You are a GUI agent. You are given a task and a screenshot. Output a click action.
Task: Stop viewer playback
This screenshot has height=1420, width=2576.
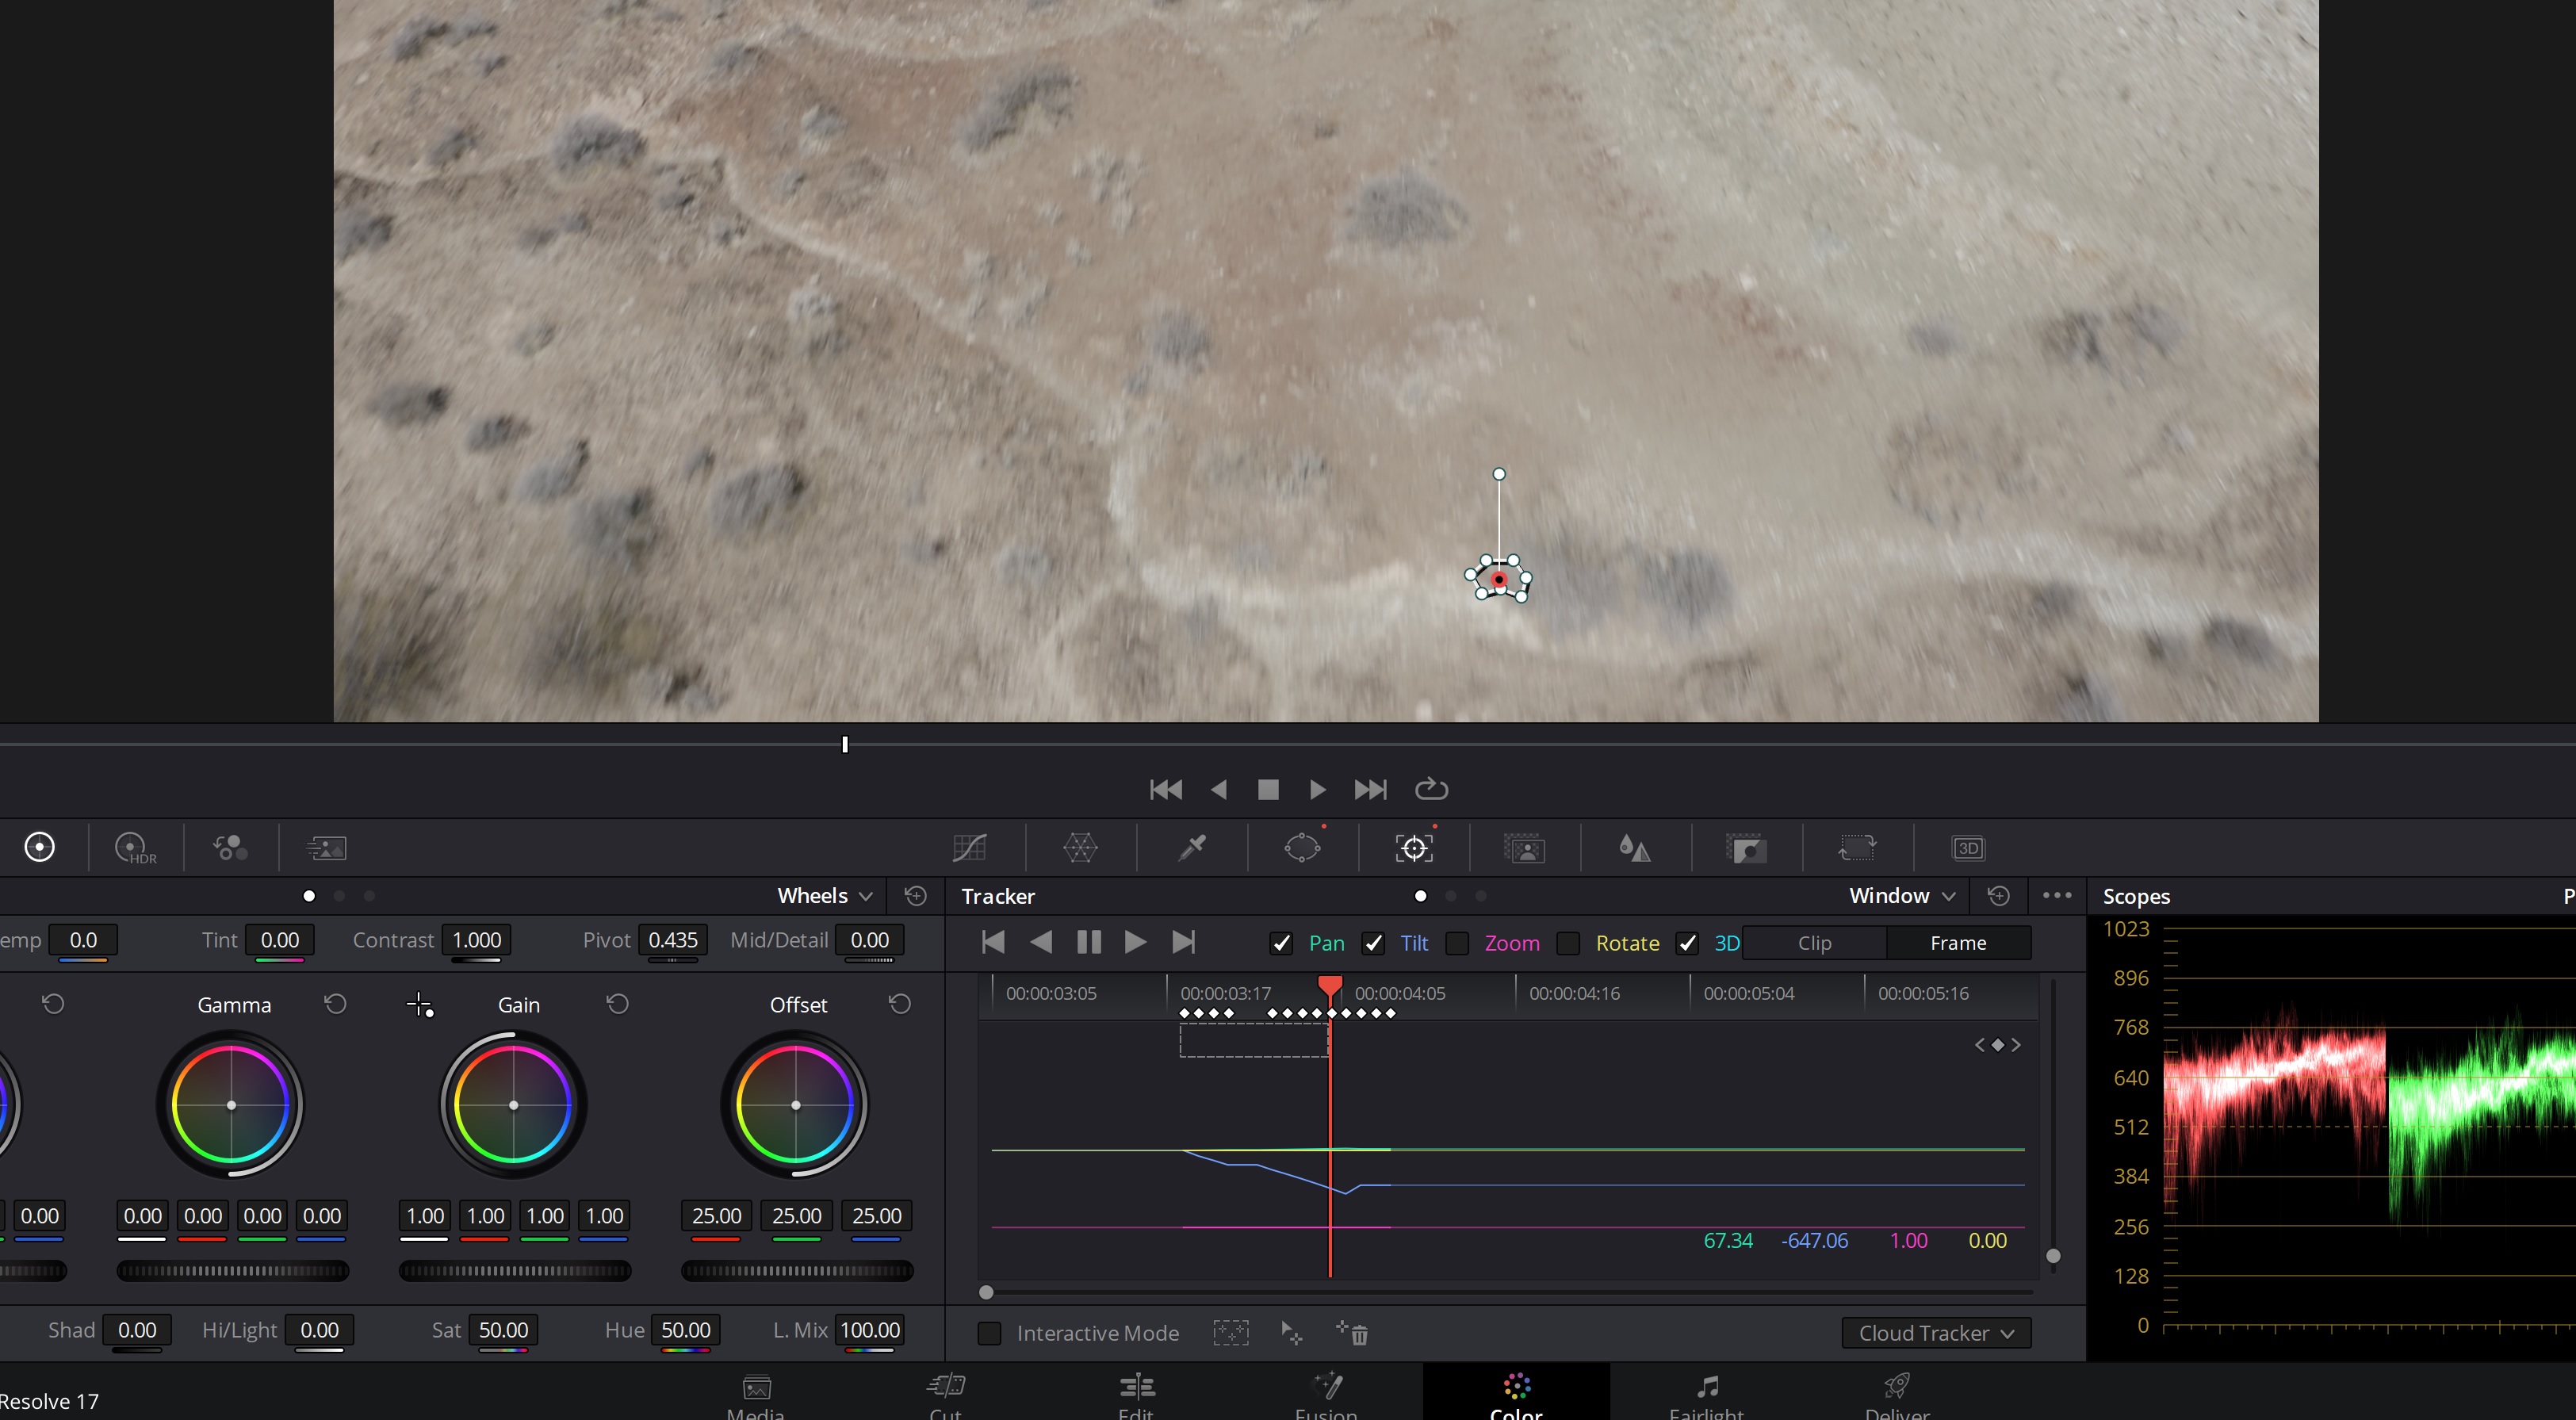click(x=1268, y=790)
